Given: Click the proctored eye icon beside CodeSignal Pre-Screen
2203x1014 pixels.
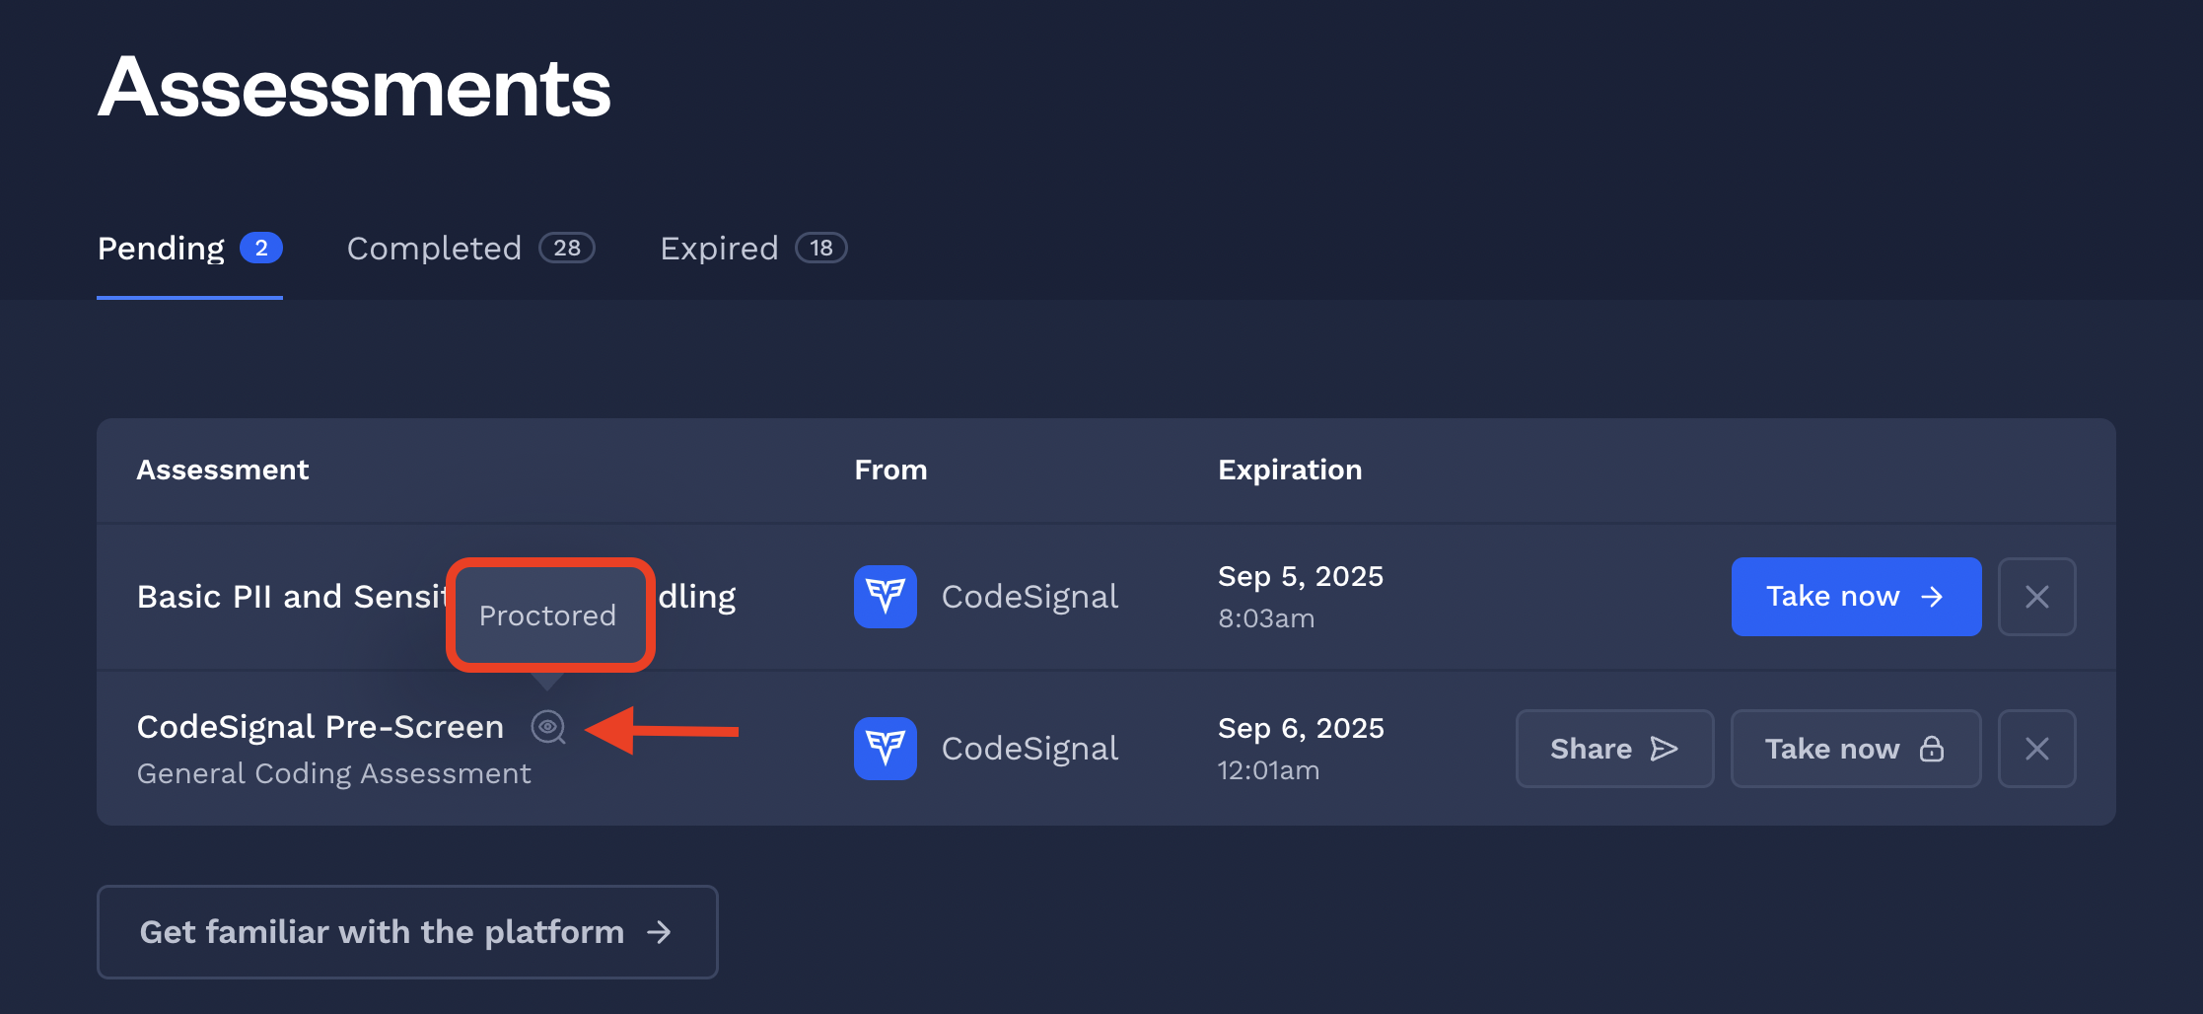Looking at the screenshot, I should point(547,727).
